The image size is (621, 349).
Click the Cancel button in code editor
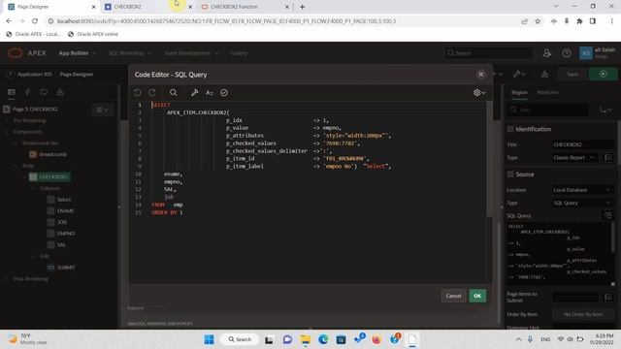click(453, 296)
